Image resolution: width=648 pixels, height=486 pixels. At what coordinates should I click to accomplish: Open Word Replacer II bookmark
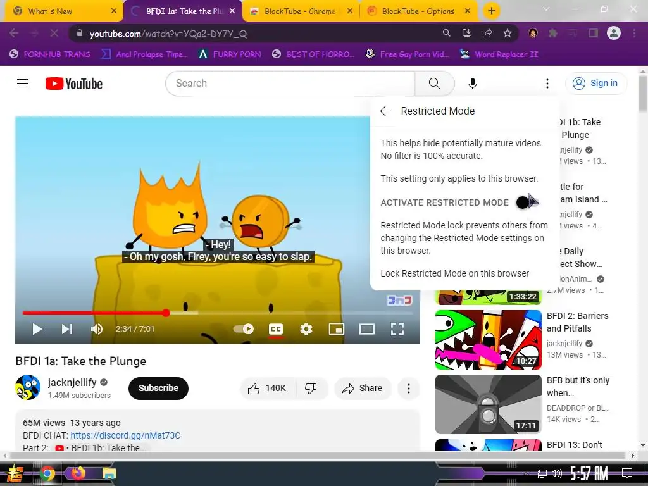499,54
